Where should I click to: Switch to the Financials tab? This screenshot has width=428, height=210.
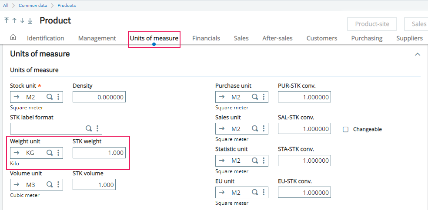click(206, 38)
